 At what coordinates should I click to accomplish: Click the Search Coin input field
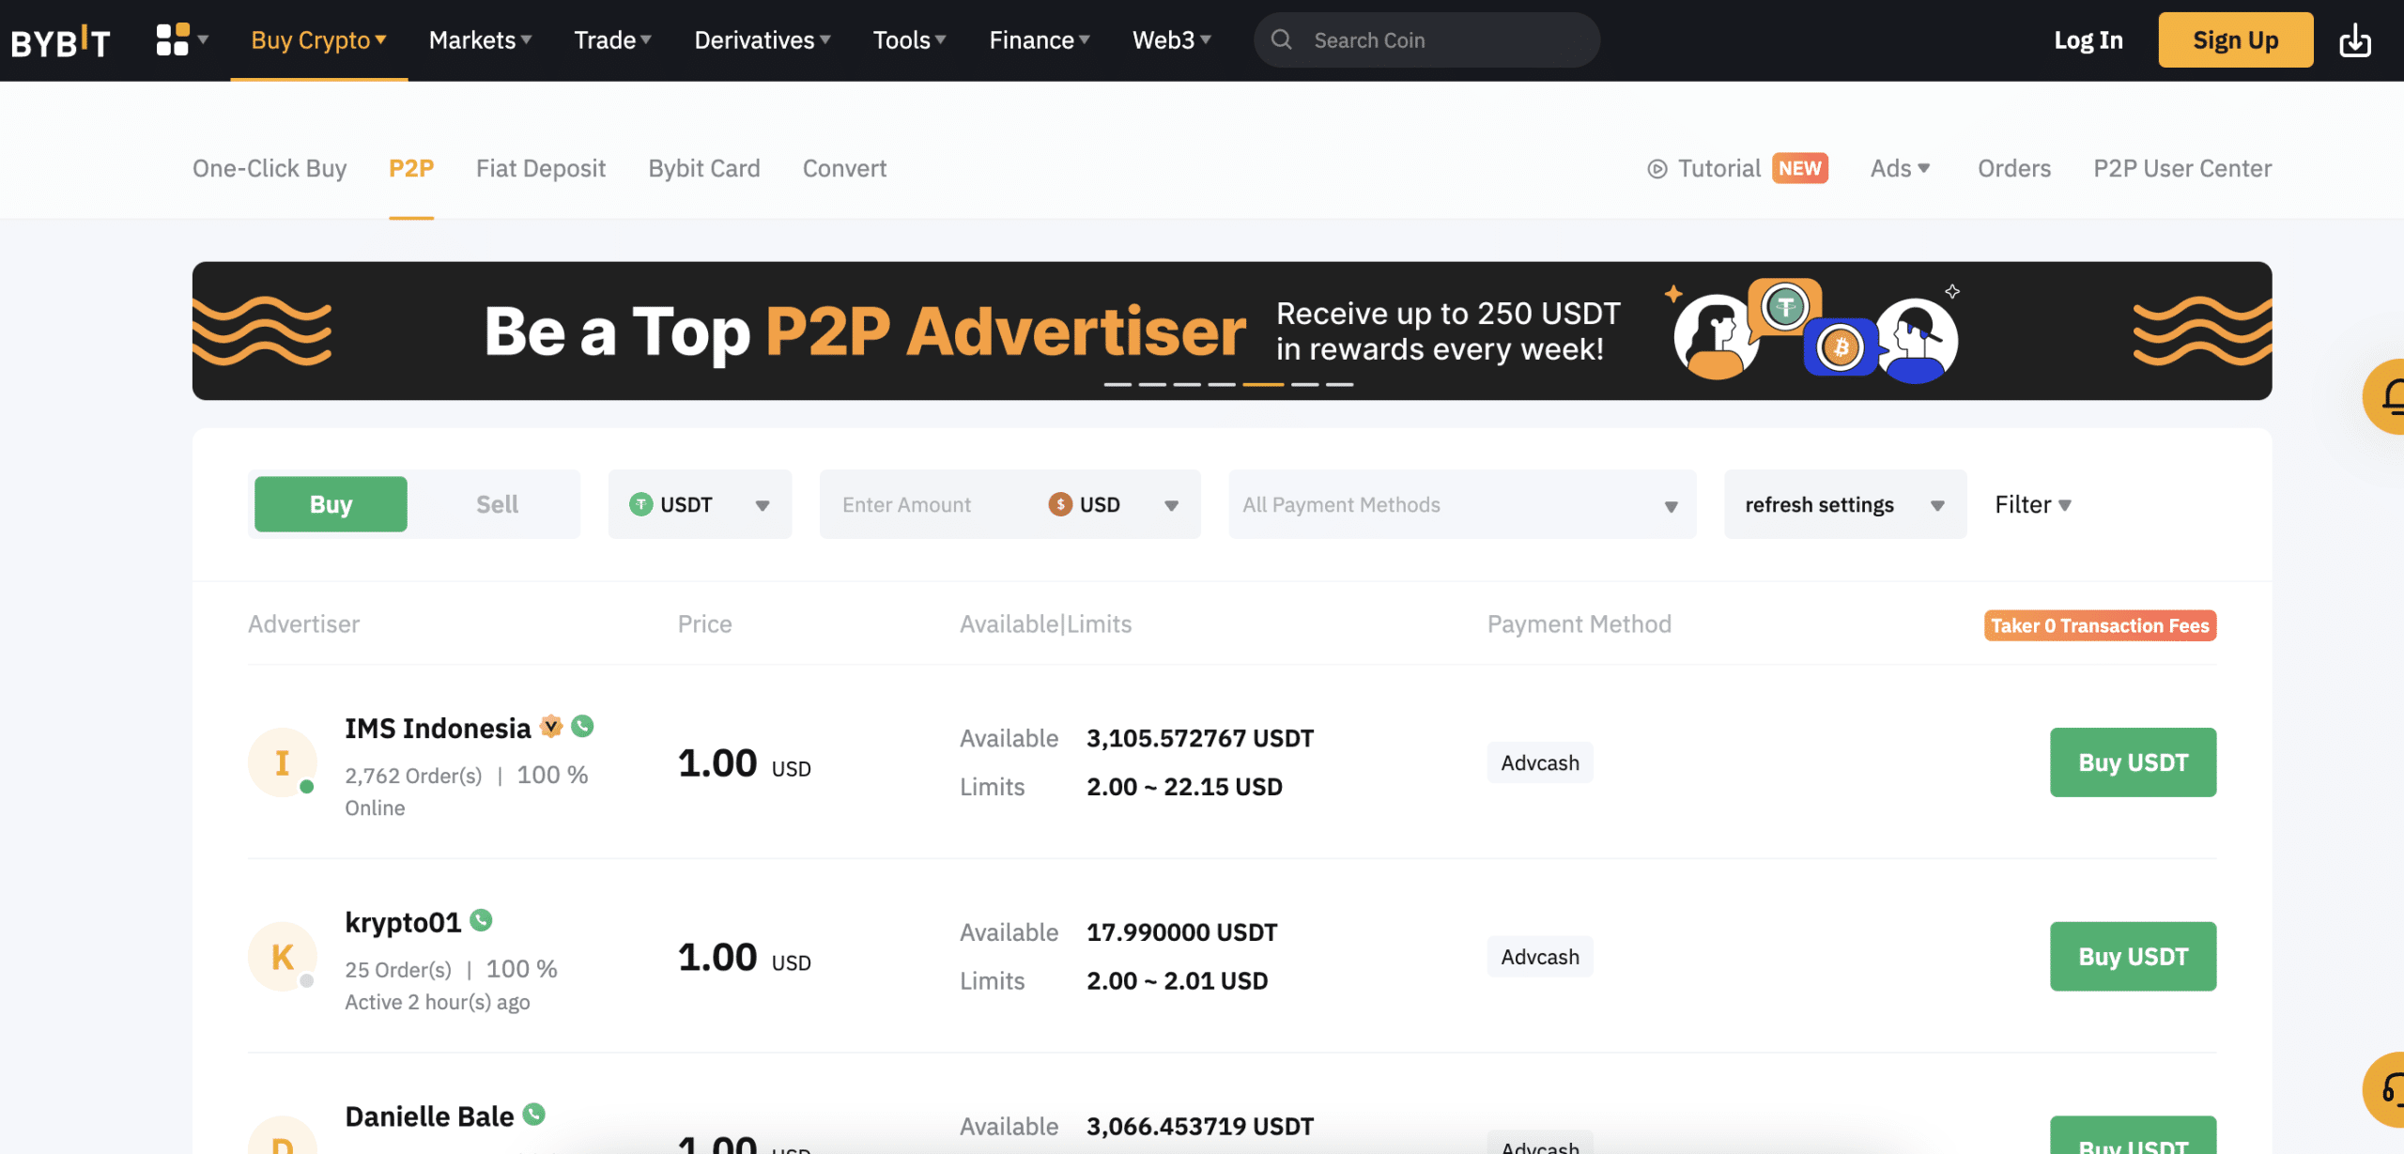(x=1426, y=39)
